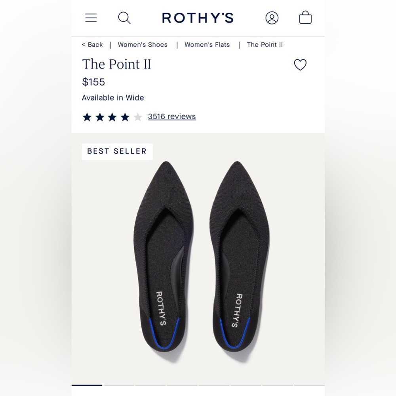Click the first star in the rating
The image size is (396, 396).
(x=87, y=116)
